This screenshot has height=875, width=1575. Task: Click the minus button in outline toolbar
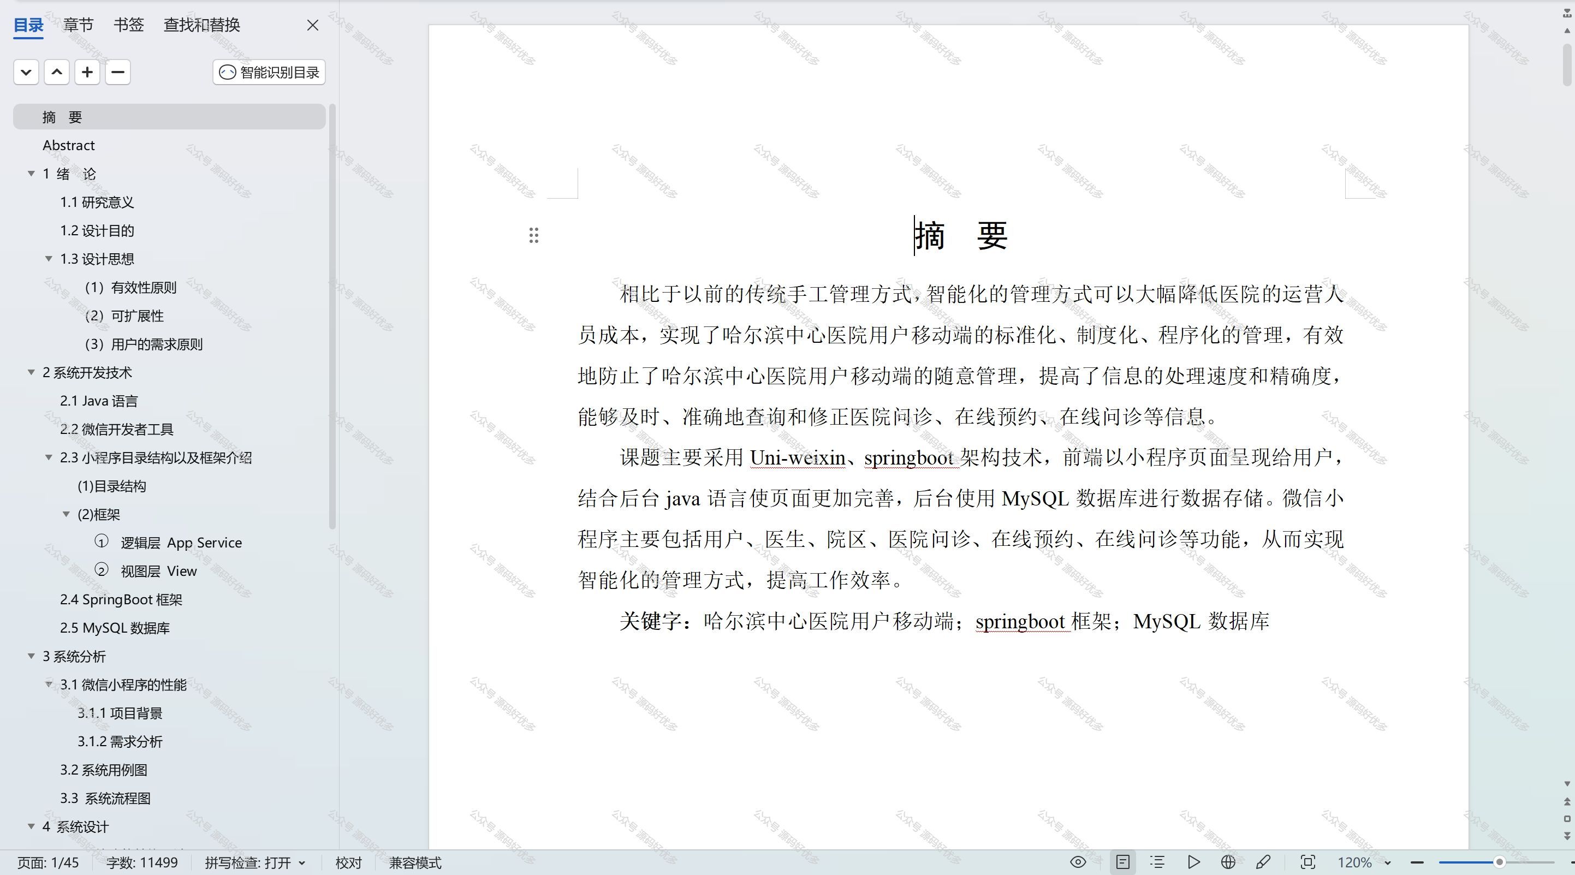coord(117,72)
